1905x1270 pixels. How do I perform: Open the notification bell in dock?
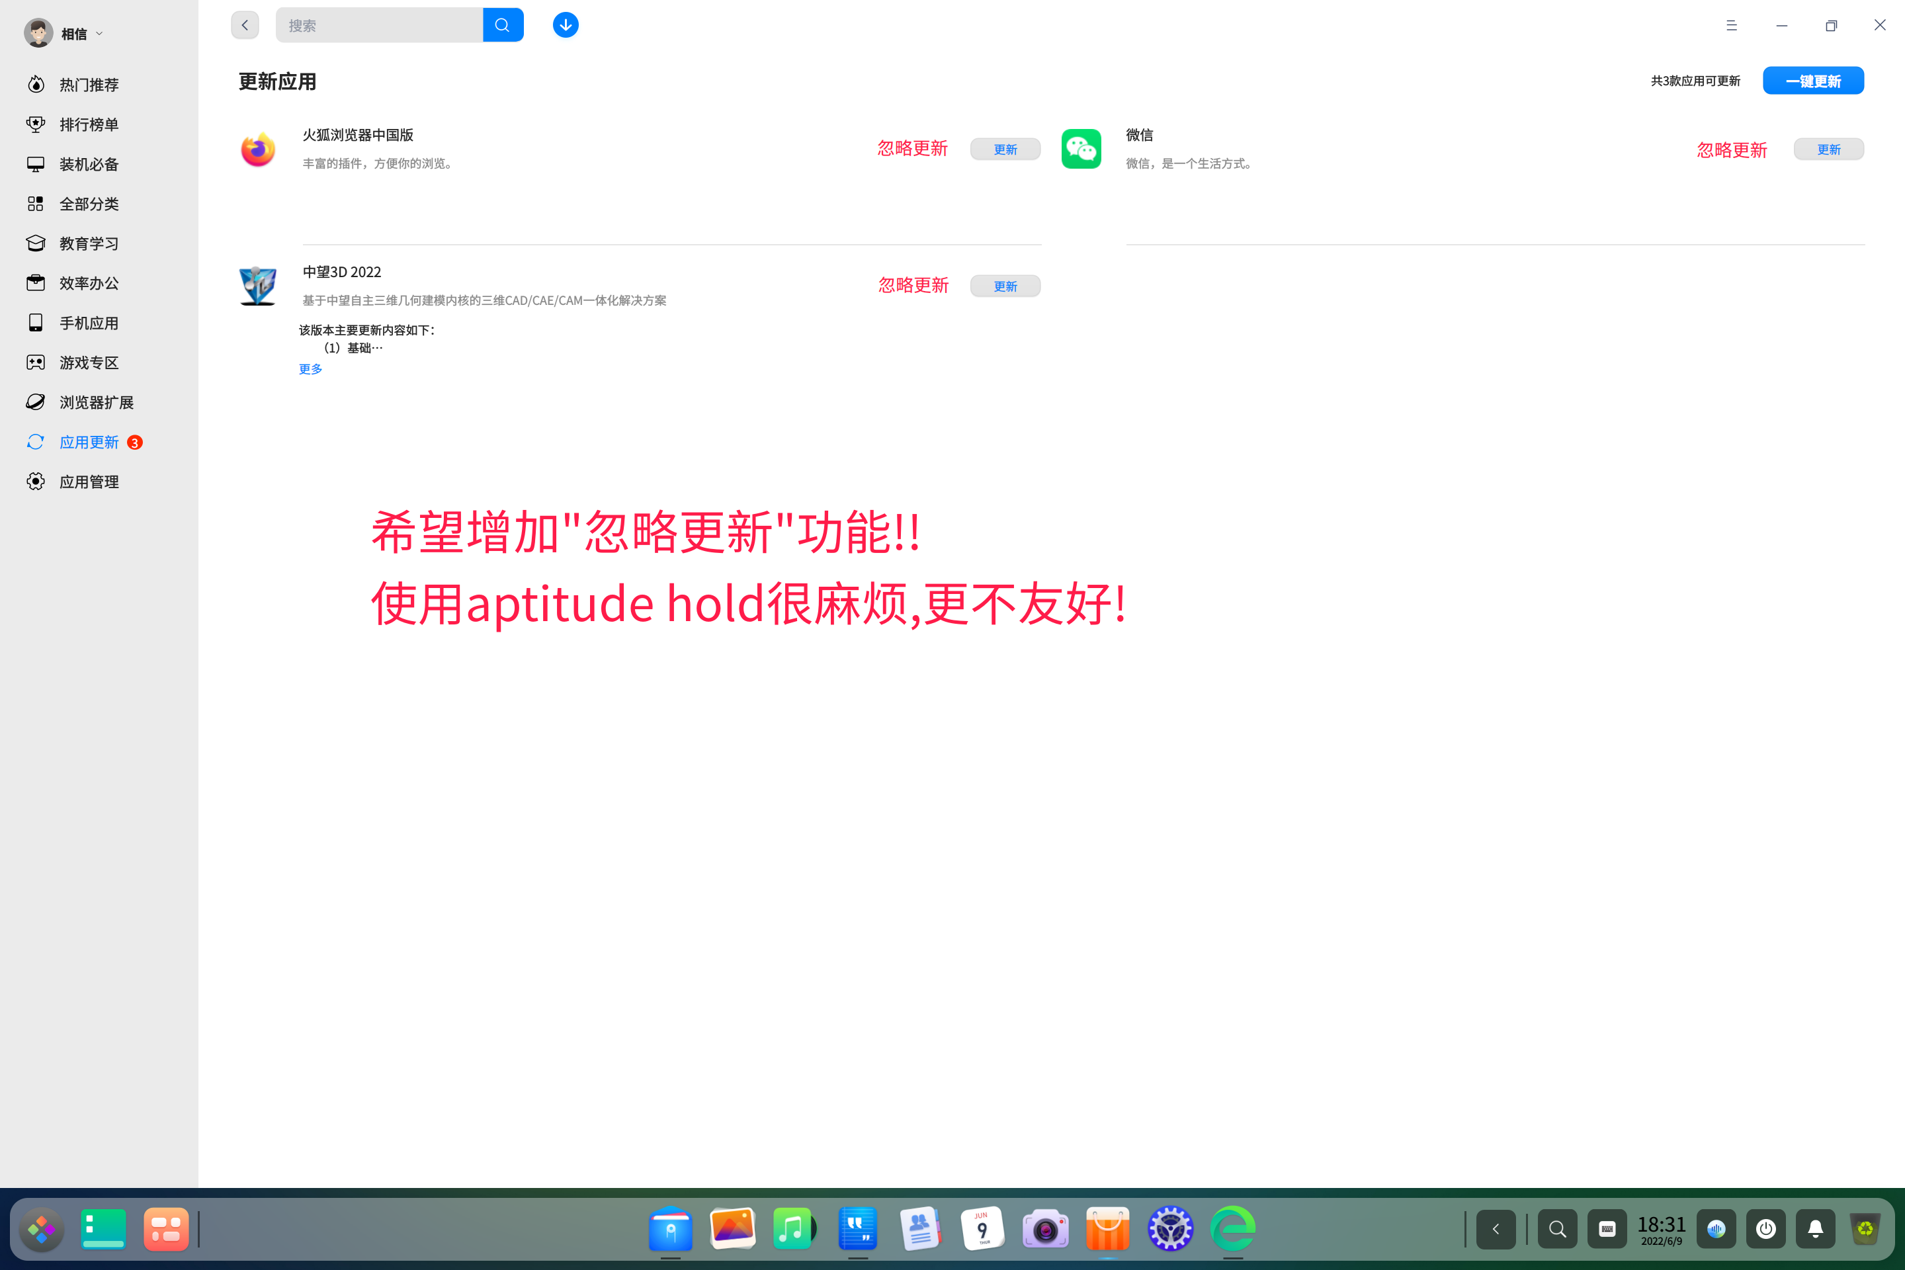pos(1815,1230)
